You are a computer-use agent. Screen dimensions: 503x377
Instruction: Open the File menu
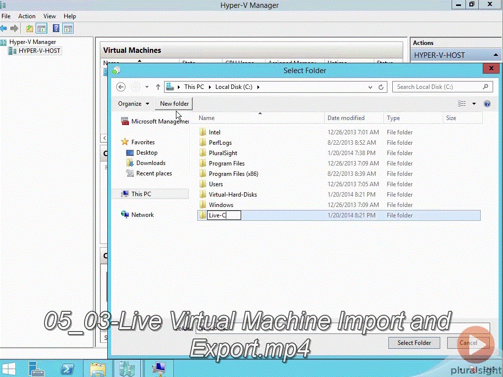pyautogui.click(x=6, y=16)
